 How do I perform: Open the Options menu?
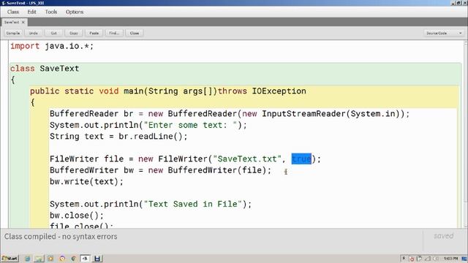click(75, 12)
